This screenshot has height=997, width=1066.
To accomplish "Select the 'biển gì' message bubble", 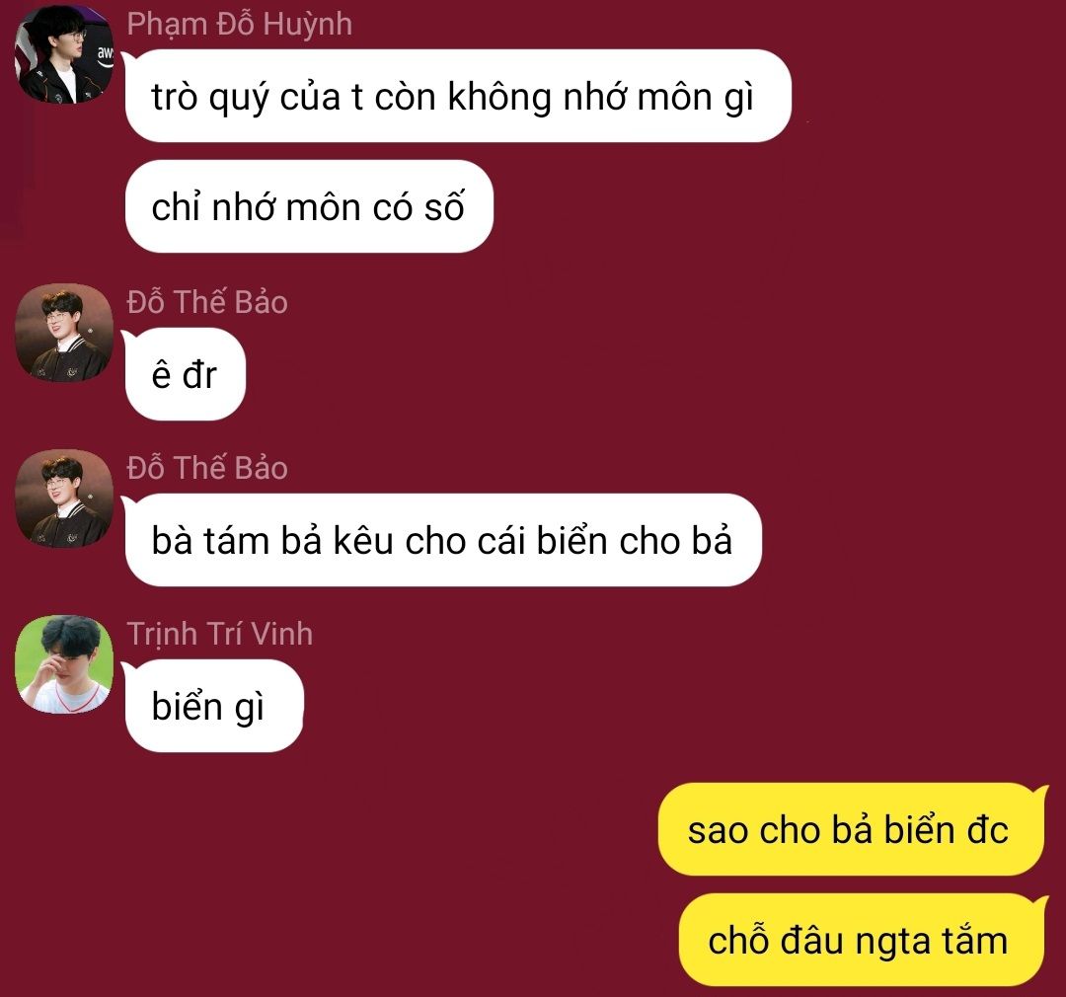I will [x=213, y=706].
